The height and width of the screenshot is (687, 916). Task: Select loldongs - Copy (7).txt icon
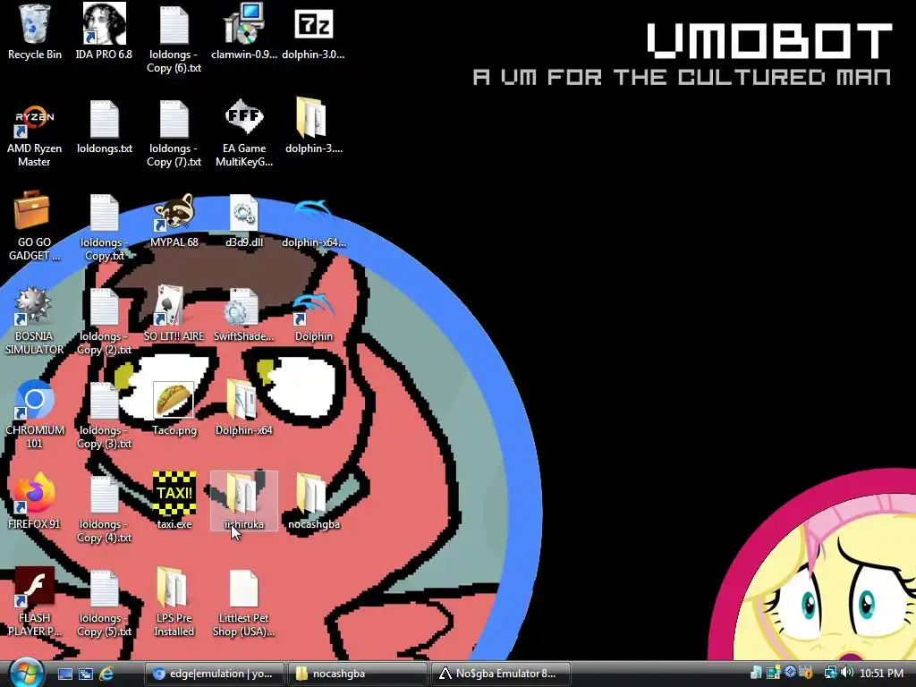click(174, 134)
